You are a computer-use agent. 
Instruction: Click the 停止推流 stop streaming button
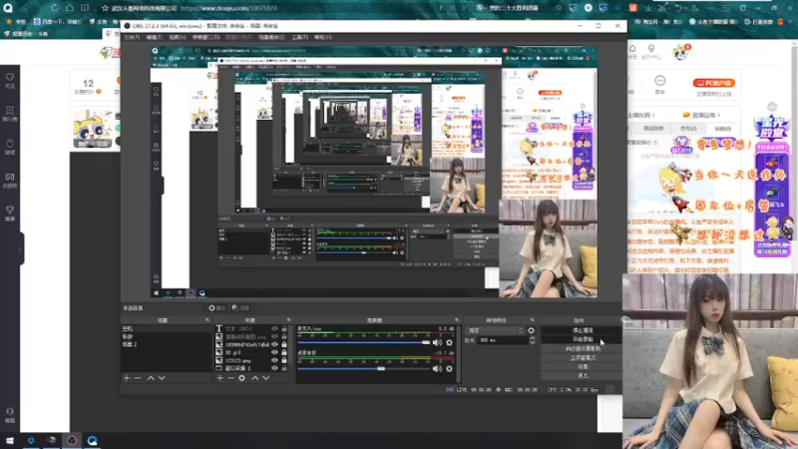(x=583, y=330)
